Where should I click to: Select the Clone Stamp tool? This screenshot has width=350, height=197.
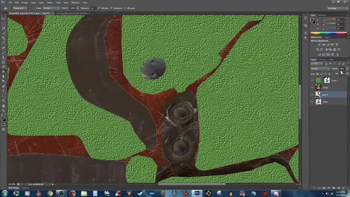click(3, 57)
